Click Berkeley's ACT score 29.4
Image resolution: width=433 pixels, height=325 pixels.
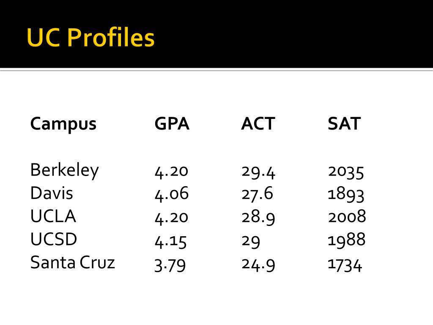tap(258, 172)
